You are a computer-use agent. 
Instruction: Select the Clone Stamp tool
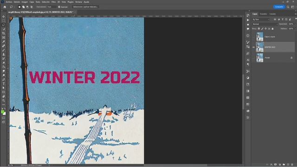click(4, 54)
